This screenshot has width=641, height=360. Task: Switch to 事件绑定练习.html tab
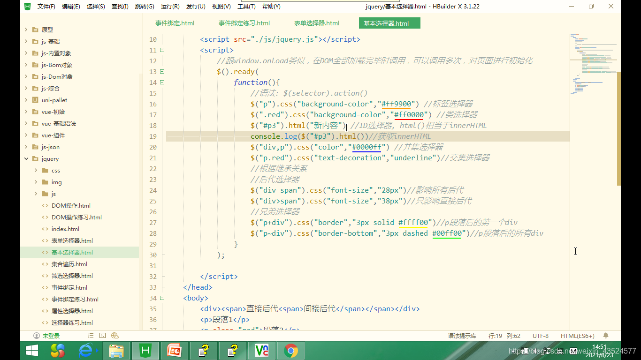244,23
